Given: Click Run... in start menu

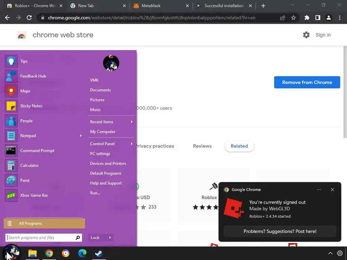Looking at the screenshot, I should (x=95, y=193).
